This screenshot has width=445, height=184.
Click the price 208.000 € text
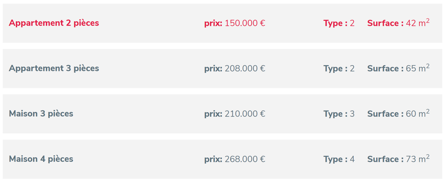coord(245,68)
